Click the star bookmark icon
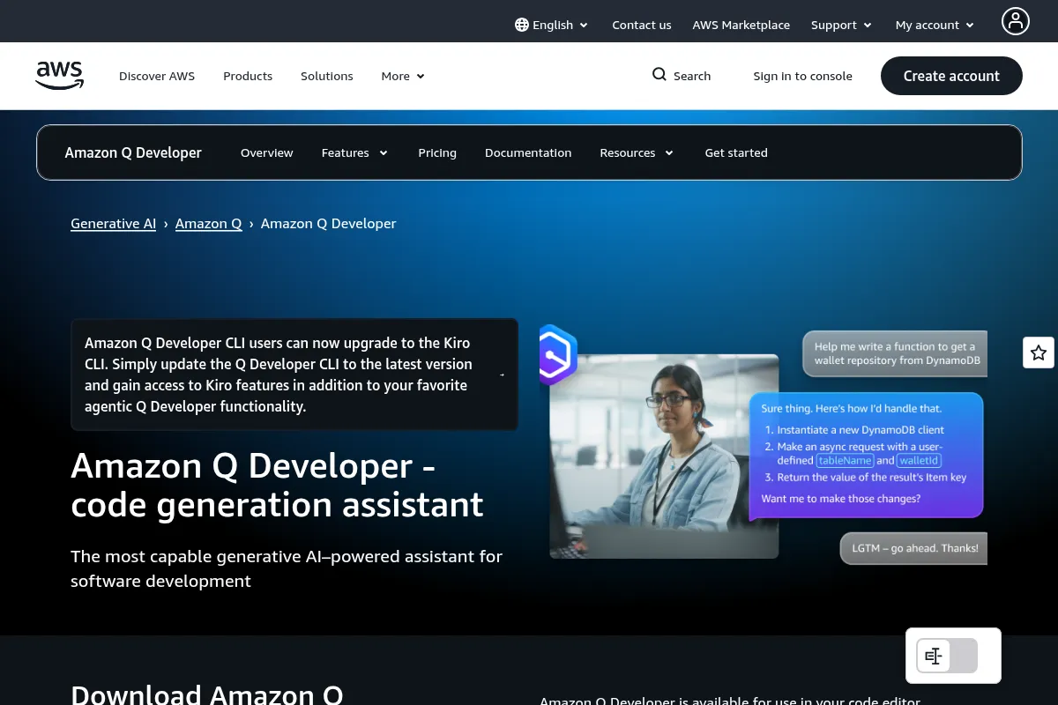The image size is (1058, 705). (x=1039, y=352)
